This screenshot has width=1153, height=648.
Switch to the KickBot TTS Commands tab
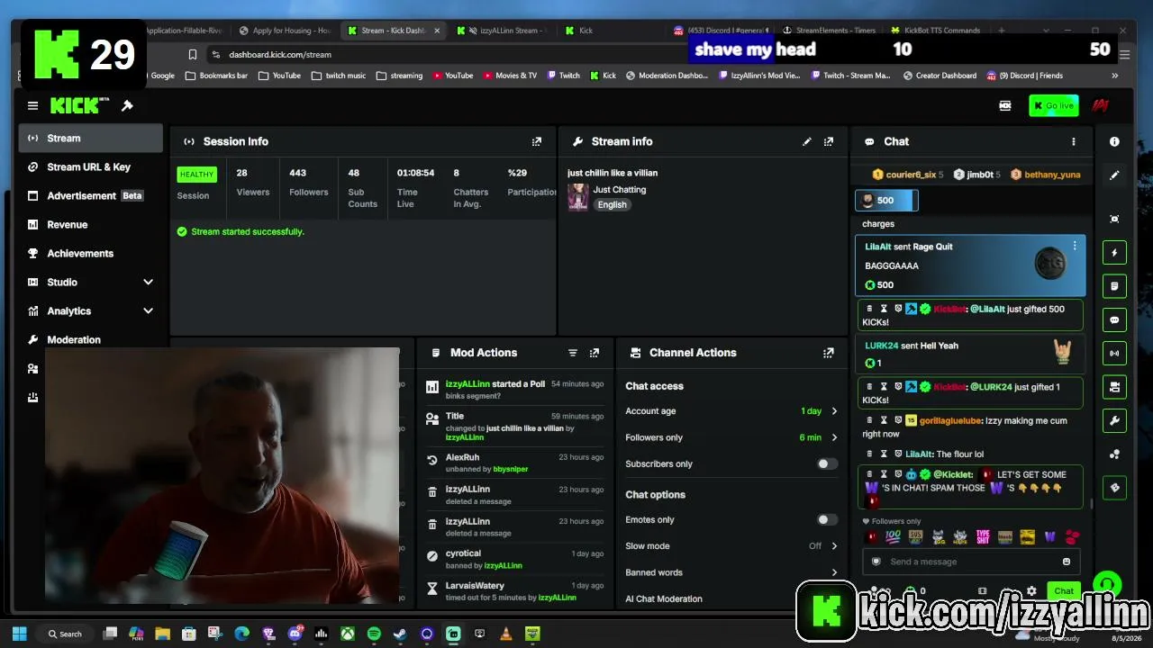(x=935, y=31)
